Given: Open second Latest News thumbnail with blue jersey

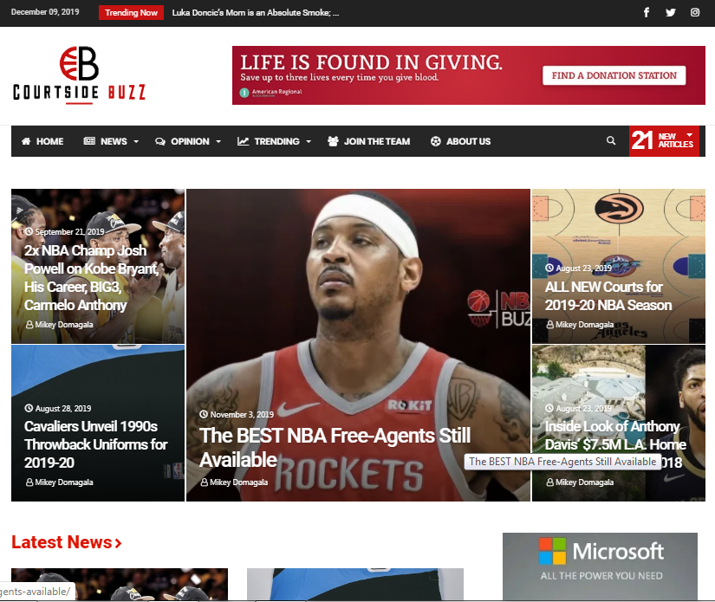Looking at the screenshot, I should point(354,584).
